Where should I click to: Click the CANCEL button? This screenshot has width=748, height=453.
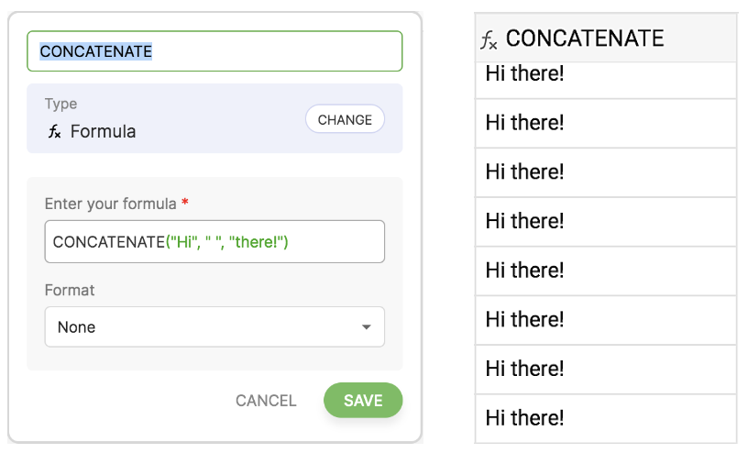(x=266, y=400)
